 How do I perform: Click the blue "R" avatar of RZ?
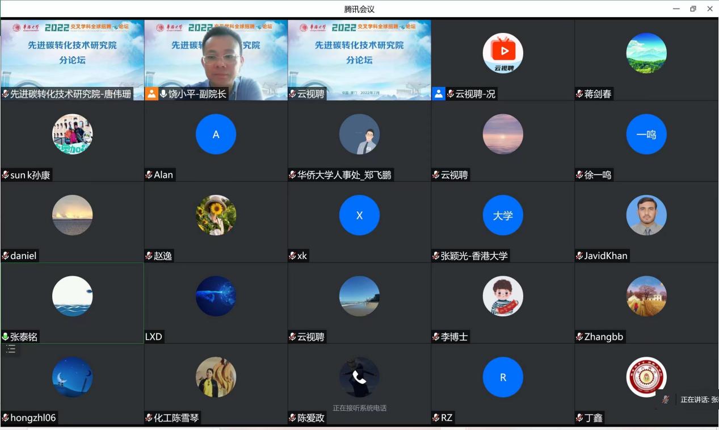[503, 377]
